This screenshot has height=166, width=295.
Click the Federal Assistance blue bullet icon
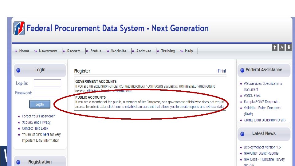(242, 70)
